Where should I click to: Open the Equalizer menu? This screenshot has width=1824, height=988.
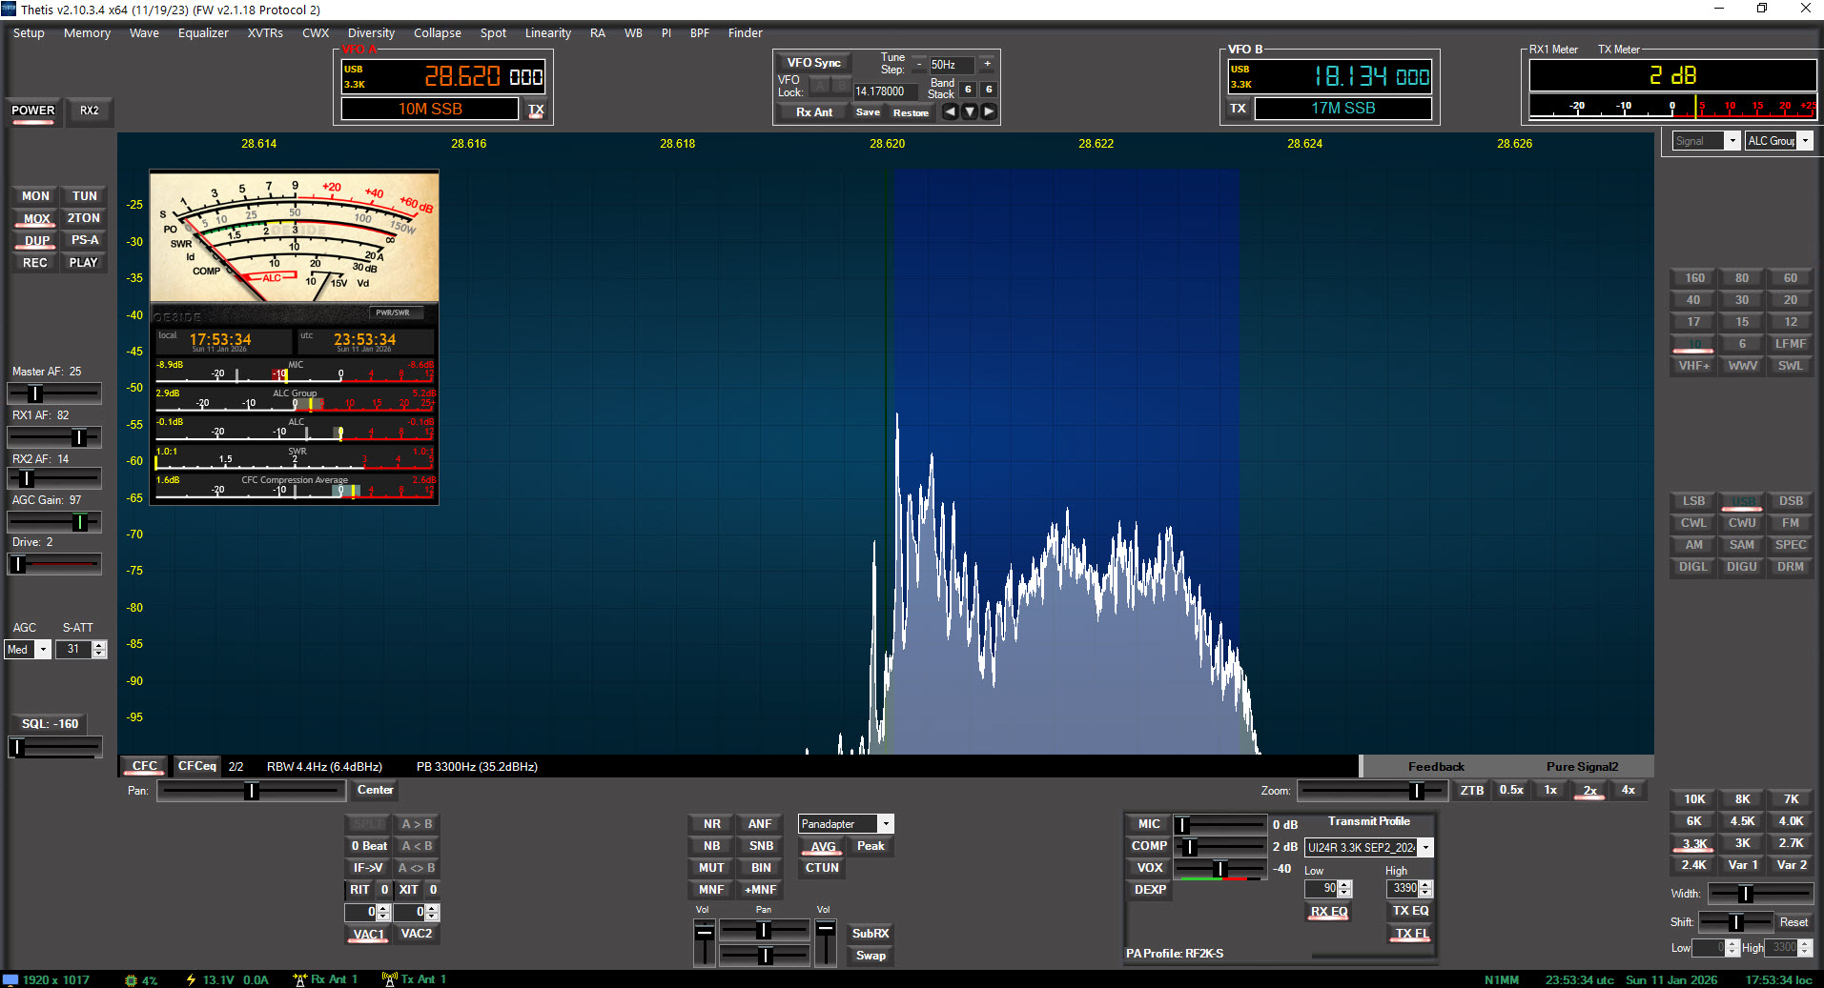click(203, 33)
